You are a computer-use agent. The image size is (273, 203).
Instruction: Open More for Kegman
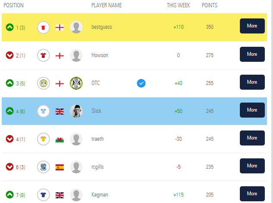(252, 194)
